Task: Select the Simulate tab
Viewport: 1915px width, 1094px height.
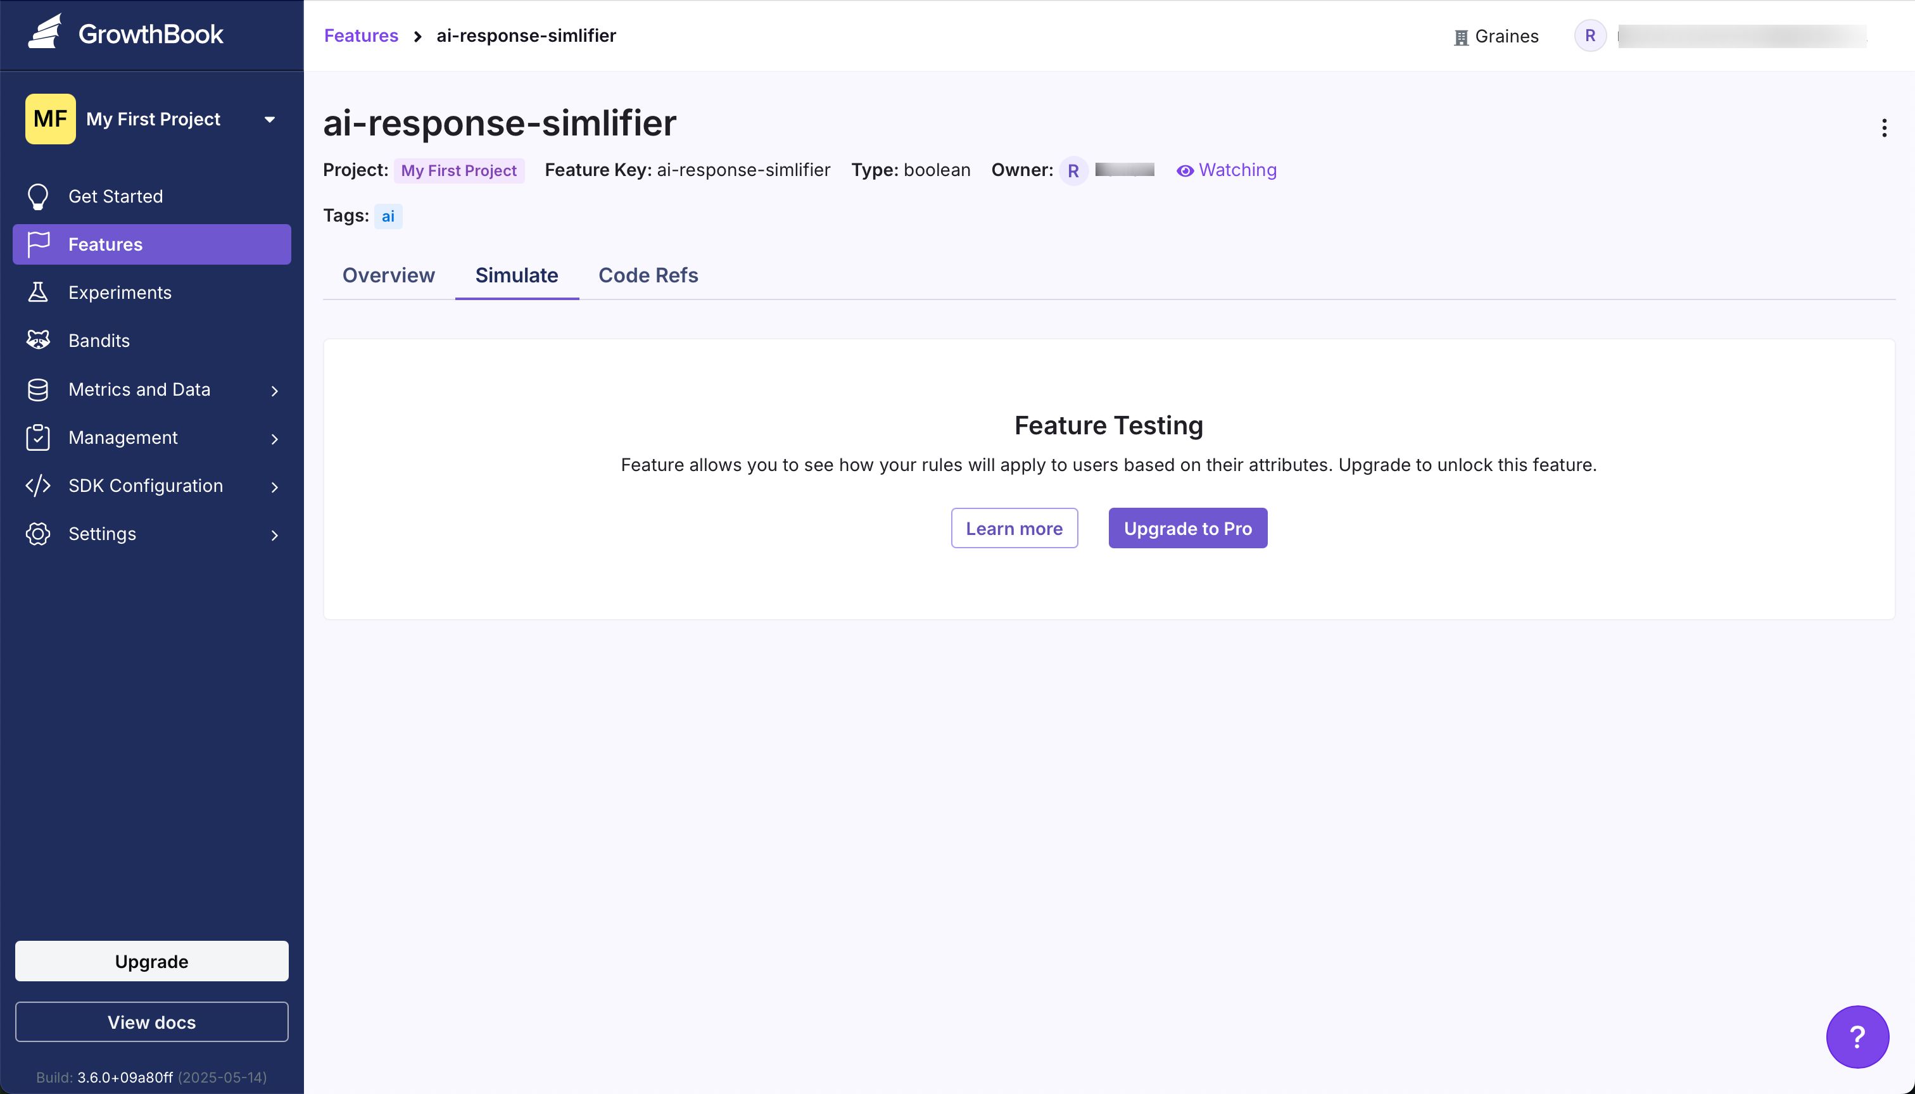Action: [x=516, y=275]
